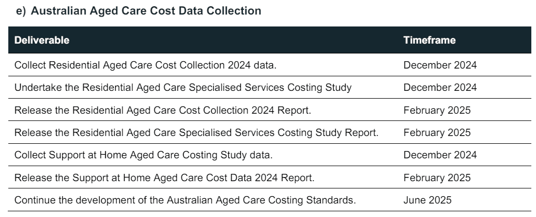The image size is (536, 217).
Task: Click the Australian Aged Care Costing Standards deliverable
Action: click(x=185, y=200)
